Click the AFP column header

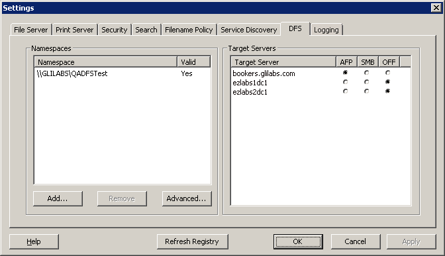tap(346, 62)
